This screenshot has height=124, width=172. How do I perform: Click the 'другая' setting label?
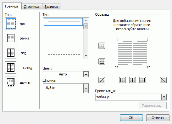tap(25, 82)
